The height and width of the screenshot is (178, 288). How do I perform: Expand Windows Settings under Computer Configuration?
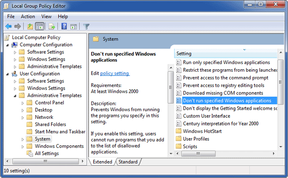(x=15, y=60)
